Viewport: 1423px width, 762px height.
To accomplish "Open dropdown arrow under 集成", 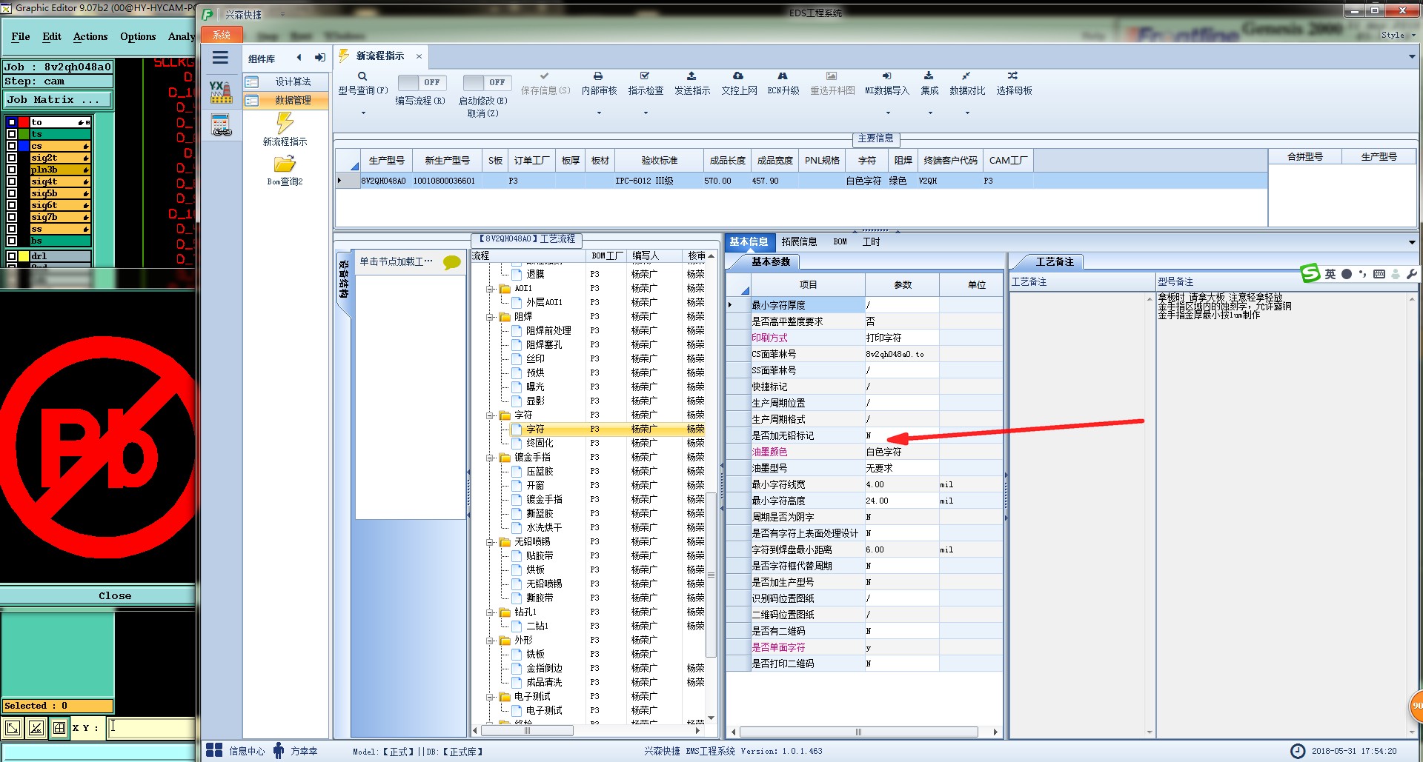I will coord(930,113).
